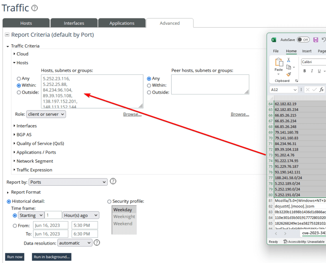Go to next sheet with right arrow
The width and height of the screenshot is (326, 263).
285,234
